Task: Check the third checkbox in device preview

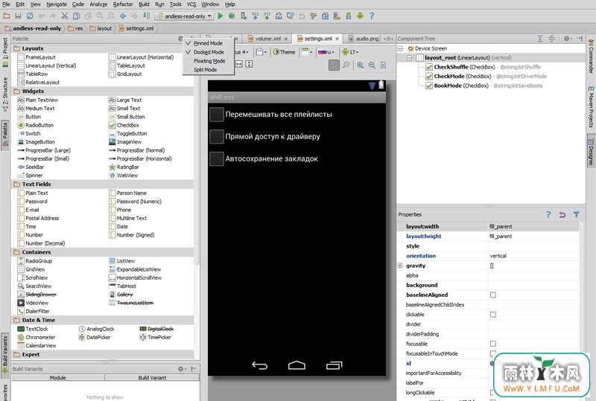Action: (x=217, y=158)
